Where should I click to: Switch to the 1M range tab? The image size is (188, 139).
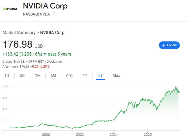click(x=38, y=75)
